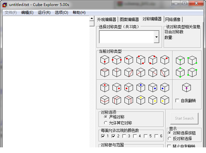Select cube with red vertical line on top
The image size is (206, 153).
(x=117, y=72)
